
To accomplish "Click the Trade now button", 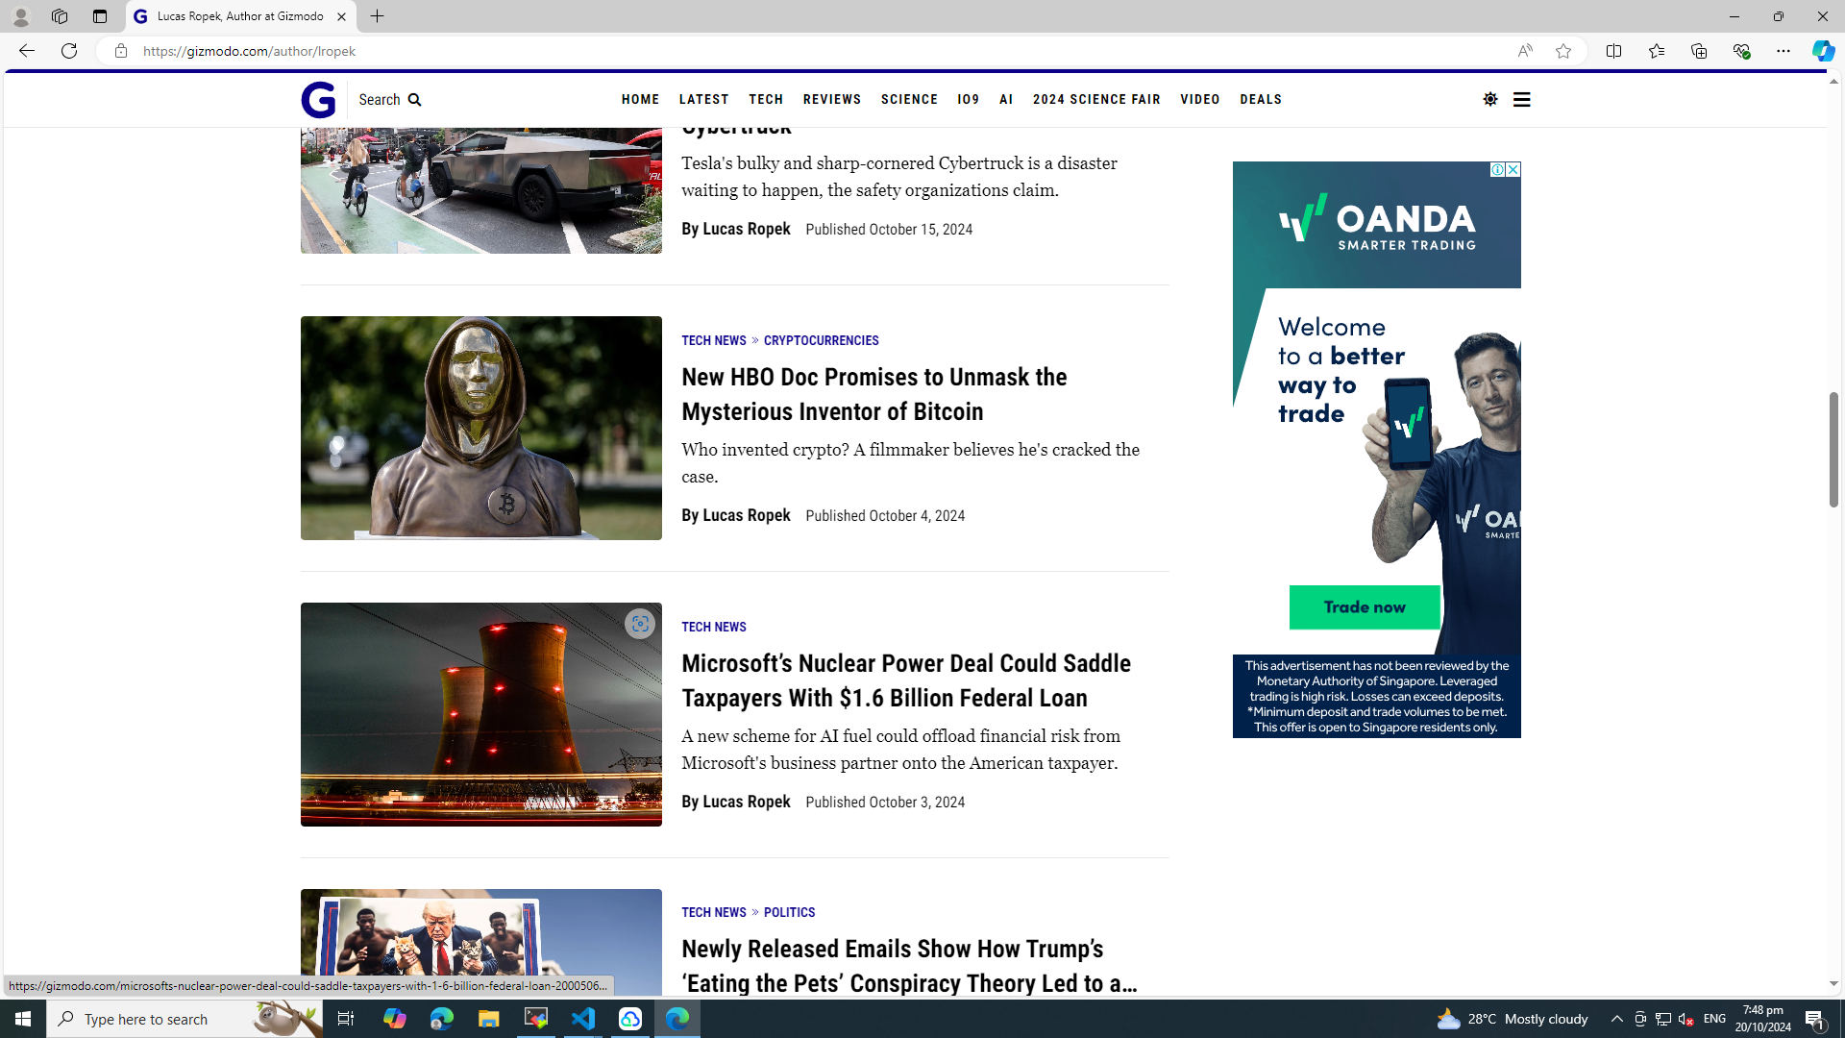I will pyautogui.click(x=1364, y=607).
